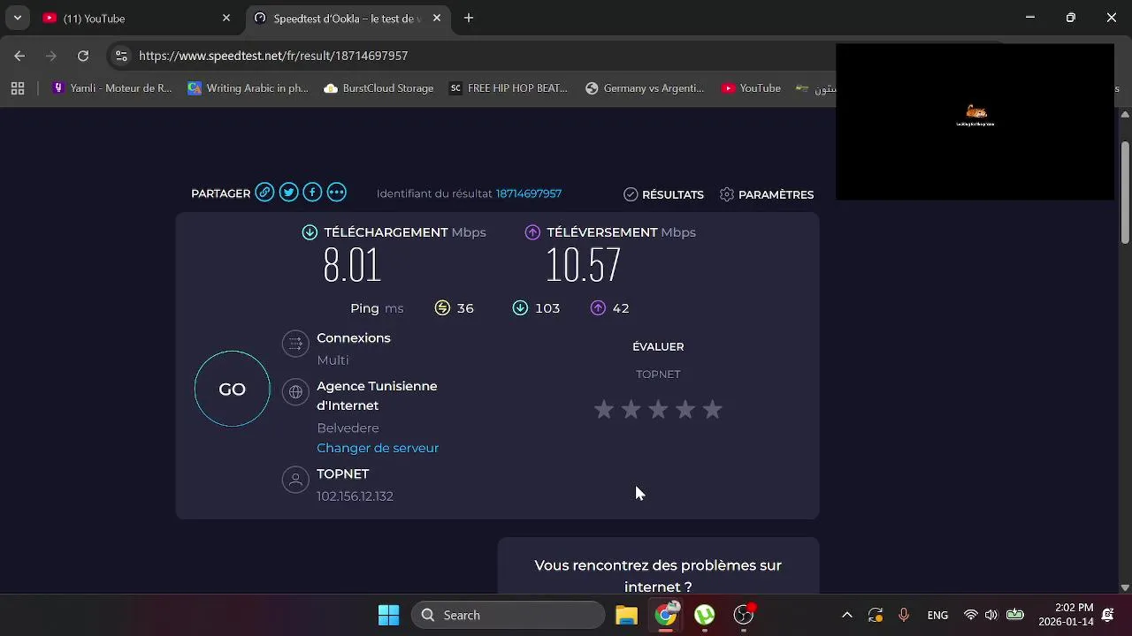Viewport: 1132px width, 636px height.
Task: Open the volume control in system tray
Action: tap(991, 615)
